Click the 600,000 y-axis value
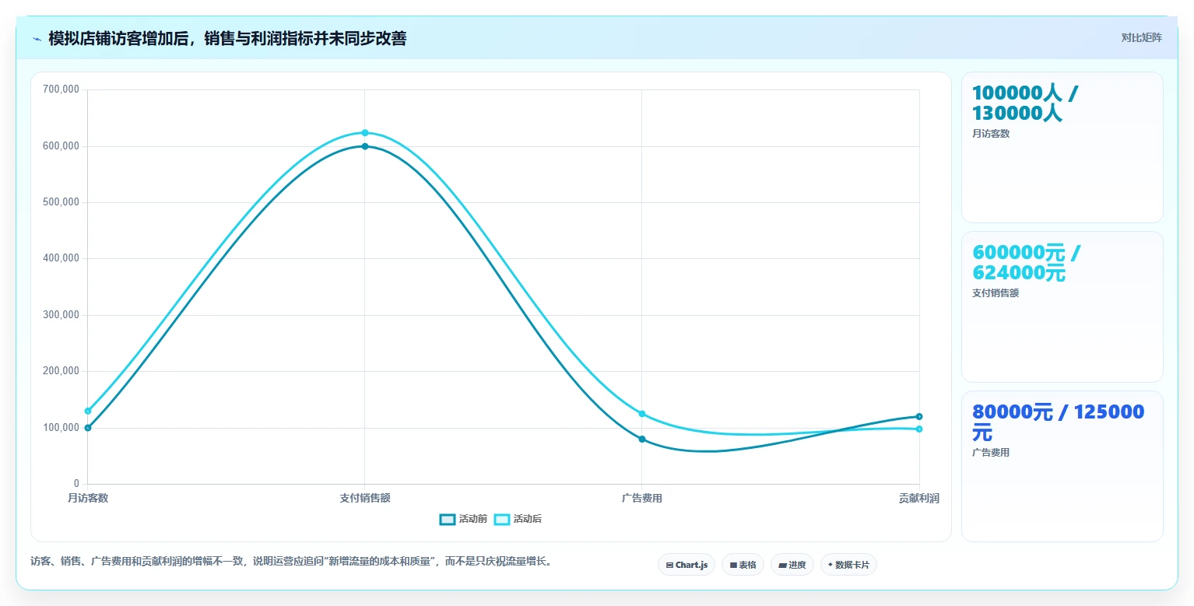This screenshot has height=606, width=1194. (61, 146)
